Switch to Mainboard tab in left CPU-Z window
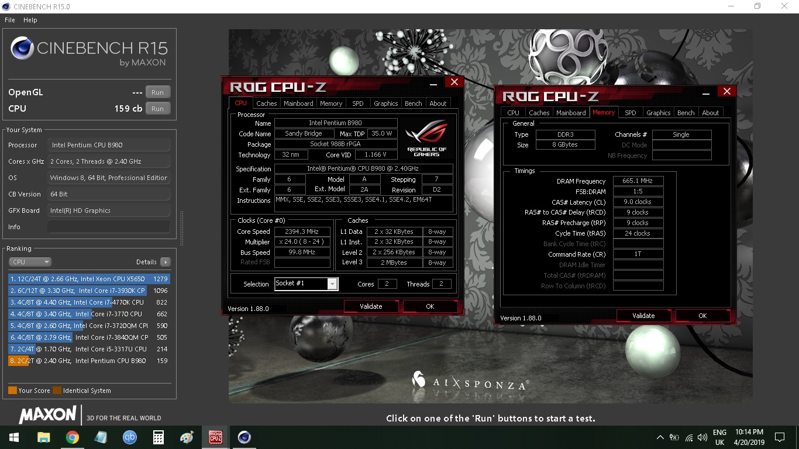799x449 pixels. tap(298, 103)
